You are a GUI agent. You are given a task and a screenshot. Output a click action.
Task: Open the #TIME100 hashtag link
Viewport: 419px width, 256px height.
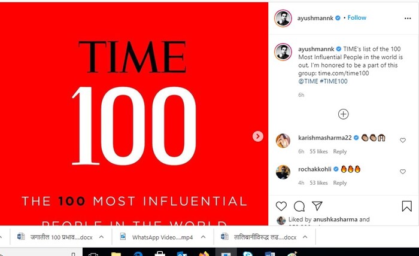(335, 80)
